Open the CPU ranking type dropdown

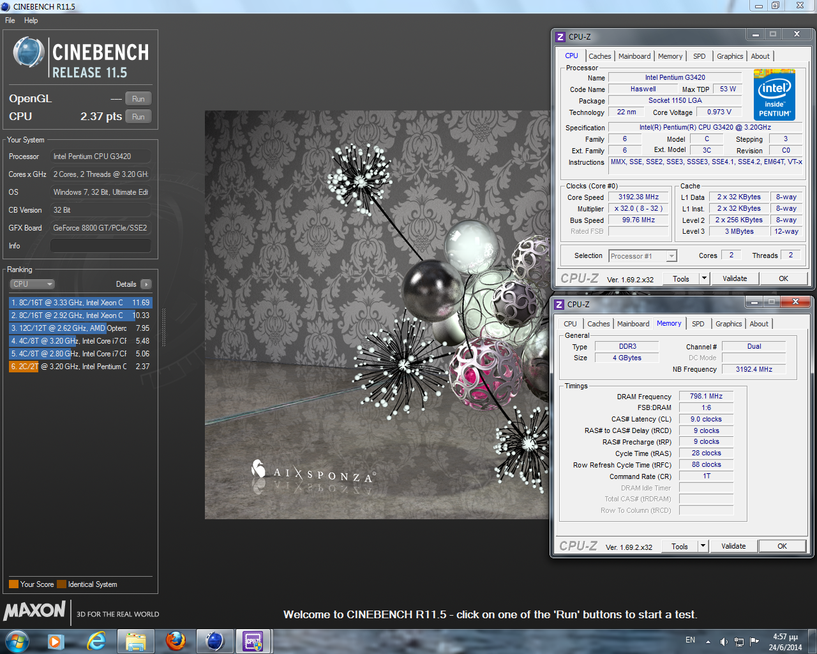point(32,284)
